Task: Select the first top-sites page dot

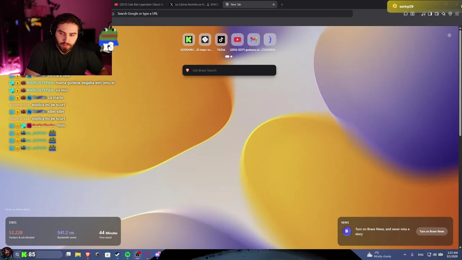Action: 227,56
